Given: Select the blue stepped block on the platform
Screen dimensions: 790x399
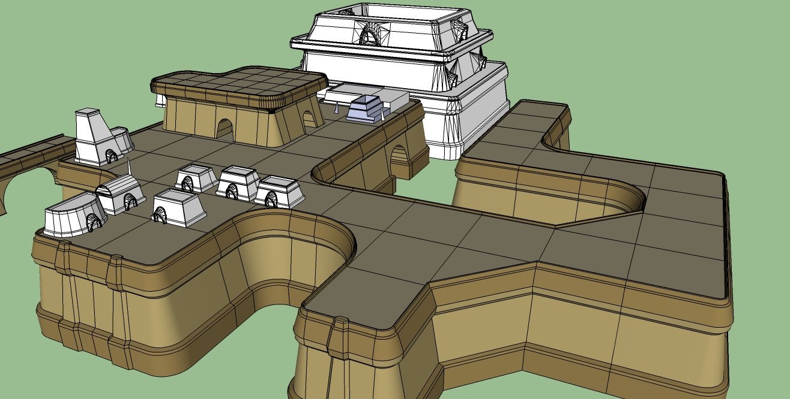Looking at the screenshot, I should pos(365,108).
